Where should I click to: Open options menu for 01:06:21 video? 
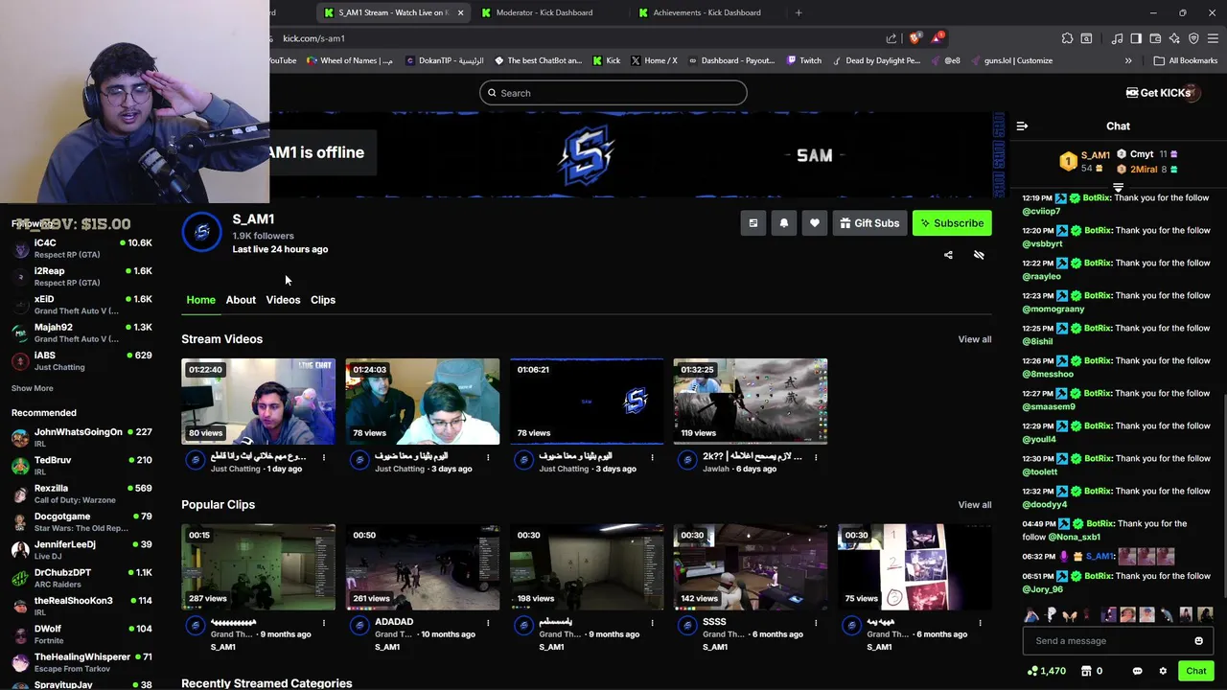pos(652,458)
